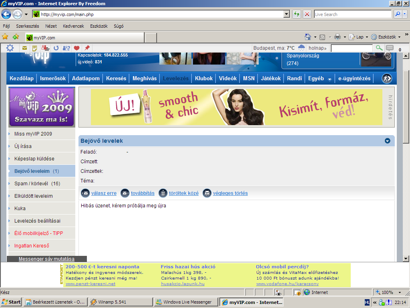This screenshot has height=308, width=410.
Task: Click the shredder icon beside végleges törlés
Action: 207,193
